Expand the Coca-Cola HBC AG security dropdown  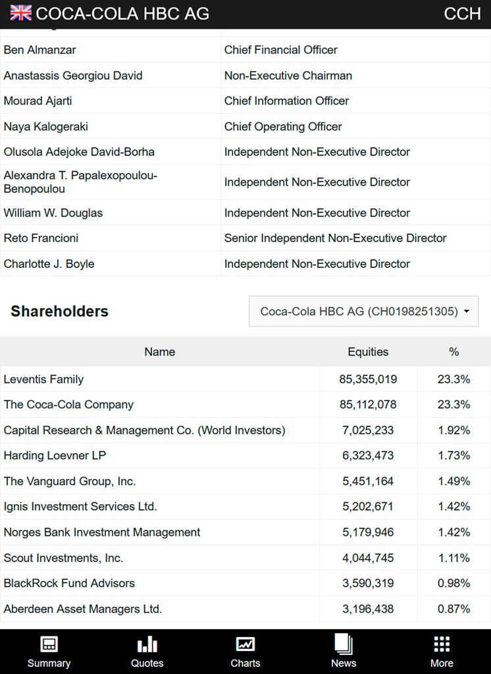(359, 311)
